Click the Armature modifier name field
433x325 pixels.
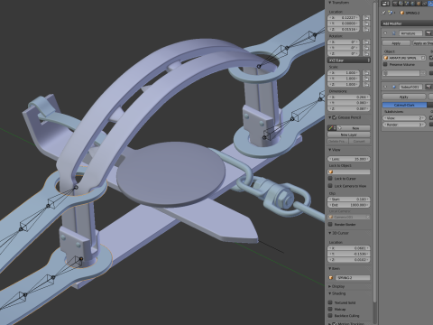tap(410, 33)
